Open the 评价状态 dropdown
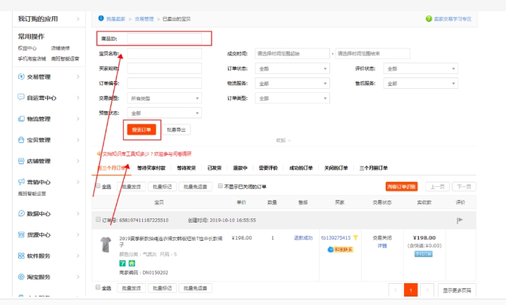Viewport: 506px width, 305px height. coord(420,68)
